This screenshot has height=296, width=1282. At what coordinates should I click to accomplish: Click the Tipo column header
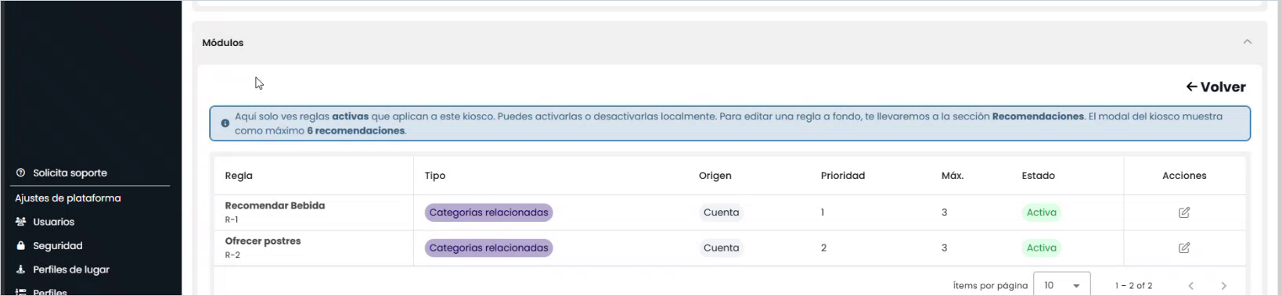[435, 176]
